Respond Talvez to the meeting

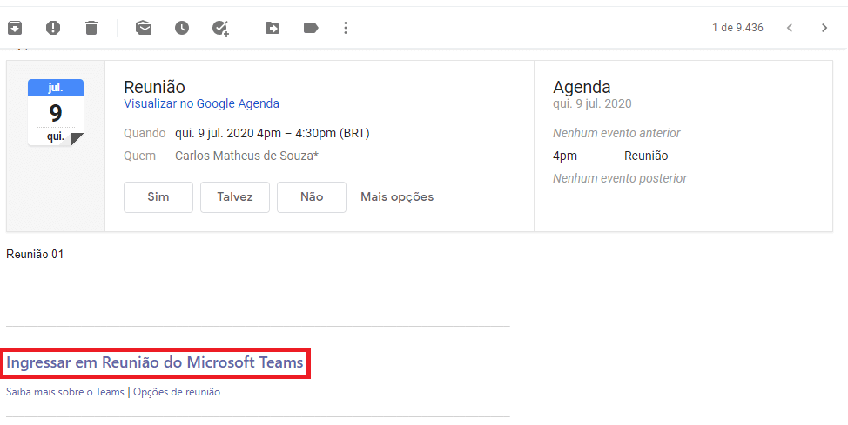click(235, 197)
